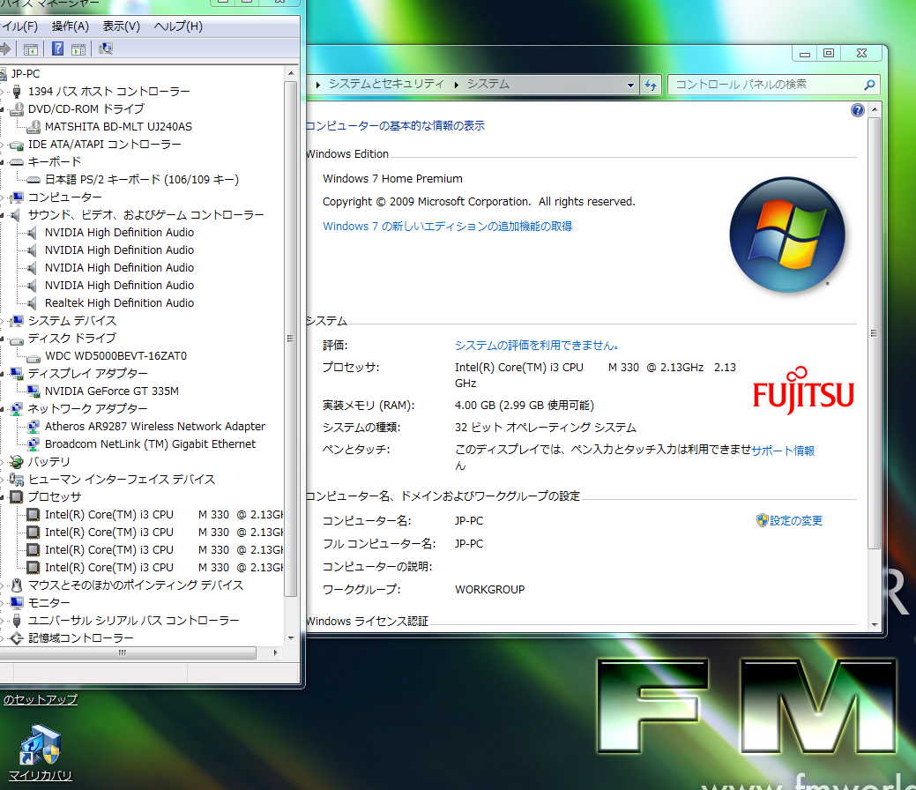The image size is (916, 790).
Task: Open the address bar history dropdown arrow
Action: click(631, 86)
